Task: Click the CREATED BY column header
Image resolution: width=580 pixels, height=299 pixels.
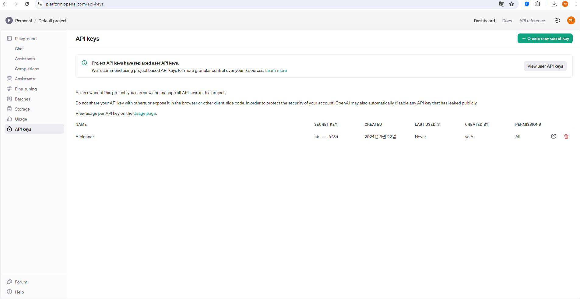Action: (476, 124)
